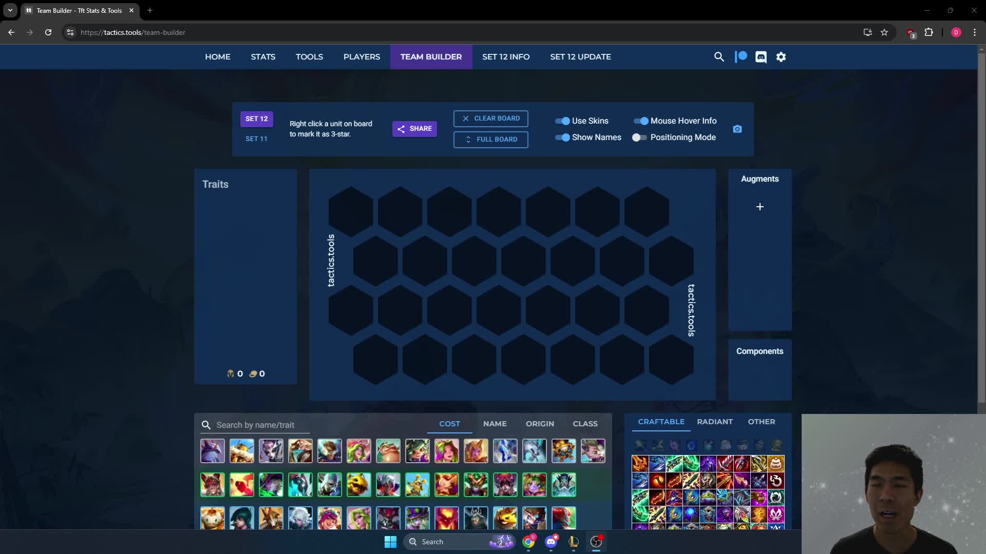Switch items to the RADIANT tab
Viewport: 986px width, 554px height.
[715, 422]
